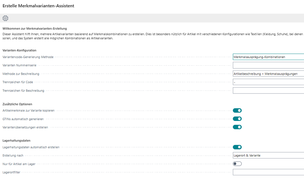The height and width of the screenshot is (183, 304).
Task: Click the 'GTINs automatisch generieren' field label
Action: 23,119
